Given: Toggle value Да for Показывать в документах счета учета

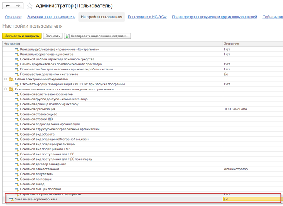Looking at the screenshot, I should (x=226, y=74).
